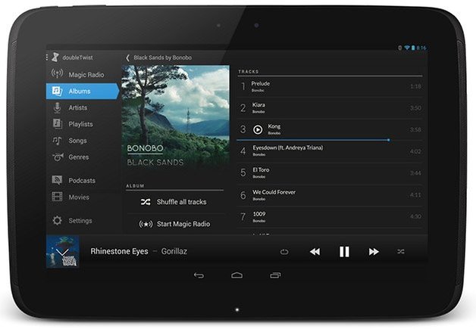476x329 pixels.
Task: Click the Black Sands by Bonobo title
Action: (x=163, y=57)
